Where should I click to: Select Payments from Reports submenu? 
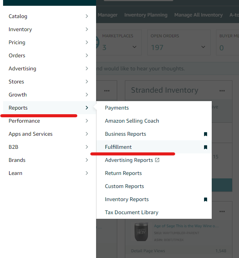coord(117,108)
